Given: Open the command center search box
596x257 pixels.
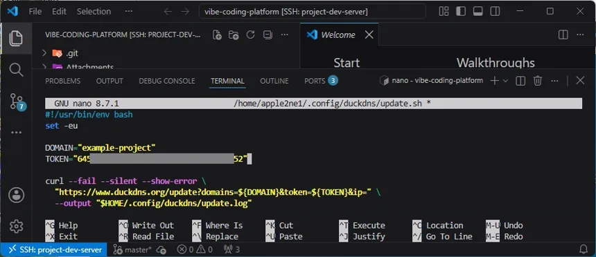Looking at the screenshot, I should pyautogui.click(x=312, y=12).
